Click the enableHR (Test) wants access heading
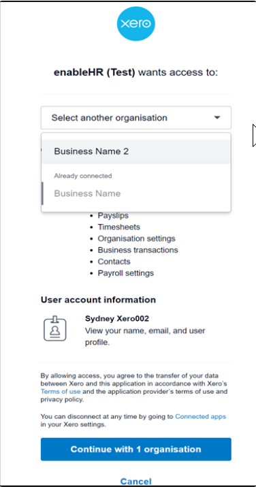Viewport: 256px width, 487px height. (136, 72)
